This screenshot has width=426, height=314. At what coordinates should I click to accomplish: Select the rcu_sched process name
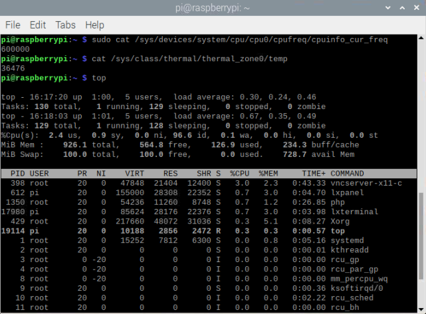click(x=352, y=297)
